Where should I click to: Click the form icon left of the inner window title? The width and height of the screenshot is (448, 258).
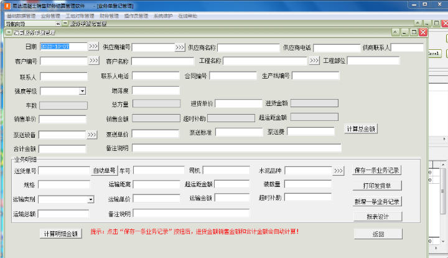(9, 32)
